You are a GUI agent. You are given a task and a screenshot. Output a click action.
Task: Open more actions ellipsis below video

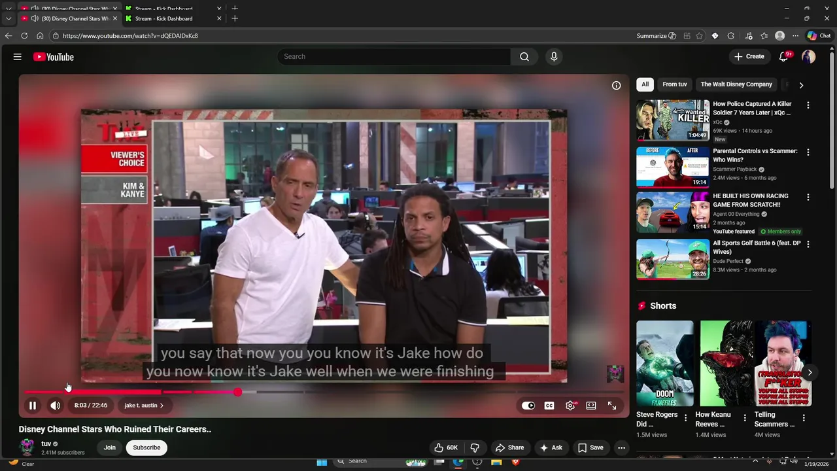click(622, 447)
